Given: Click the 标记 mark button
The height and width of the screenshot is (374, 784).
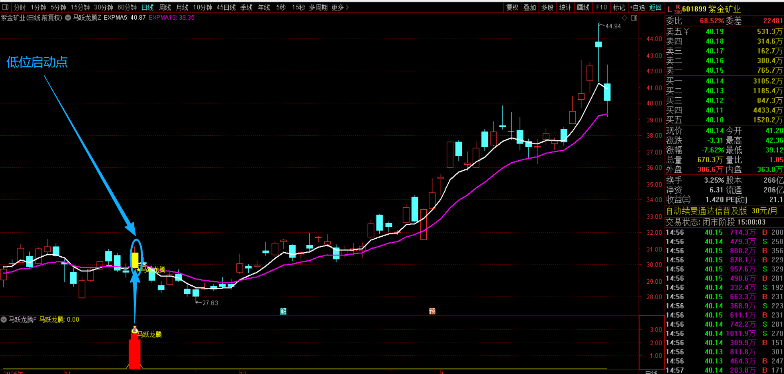Looking at the screenshot, I should pos(619,7).
